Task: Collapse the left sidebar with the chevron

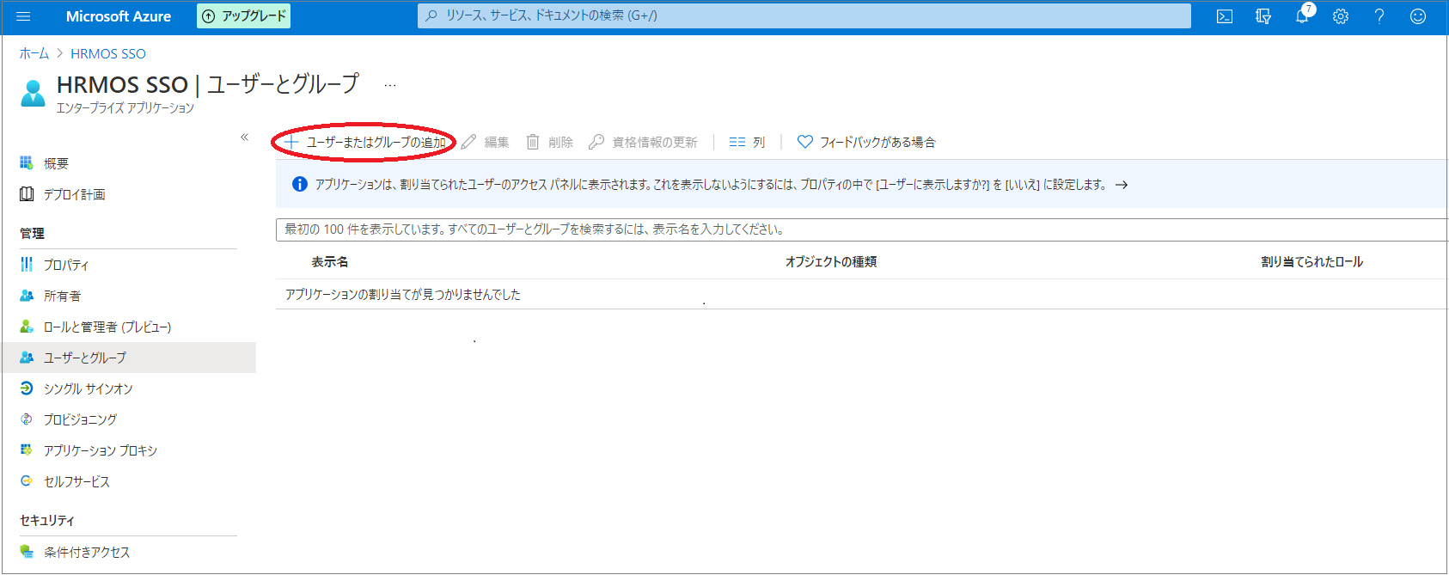Action: [244, 138]
